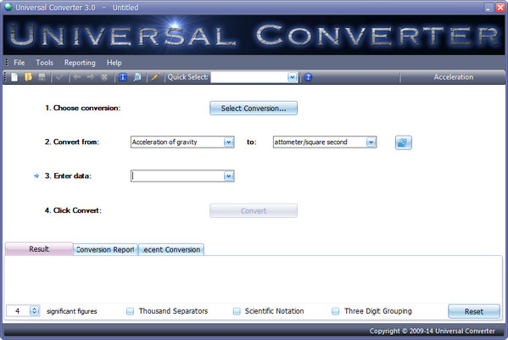This screenshot has width=508, height=340.
Task: Minimize the Universal Converter window
Action: click(488, 8)
